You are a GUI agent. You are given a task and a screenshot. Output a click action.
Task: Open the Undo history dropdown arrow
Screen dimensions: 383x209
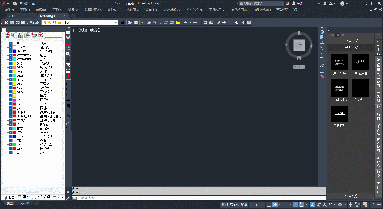(x=190, y=22)
